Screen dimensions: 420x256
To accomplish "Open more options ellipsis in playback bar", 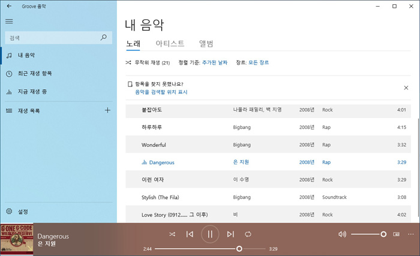I will [410, 234].
